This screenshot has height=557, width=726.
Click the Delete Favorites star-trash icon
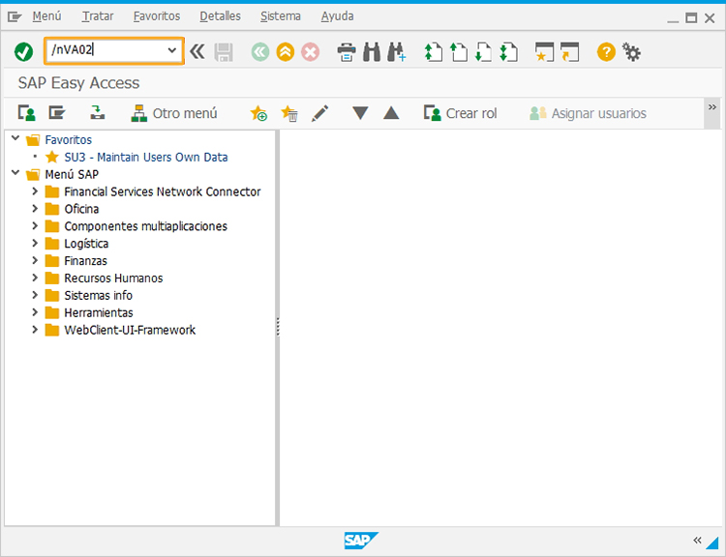pos(289,113)
